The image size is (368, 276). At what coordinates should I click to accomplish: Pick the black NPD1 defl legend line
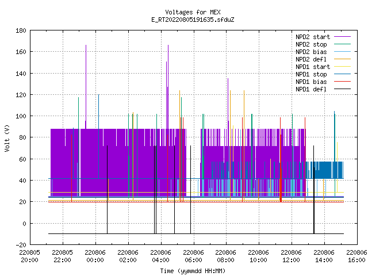[x=342, y=89]
